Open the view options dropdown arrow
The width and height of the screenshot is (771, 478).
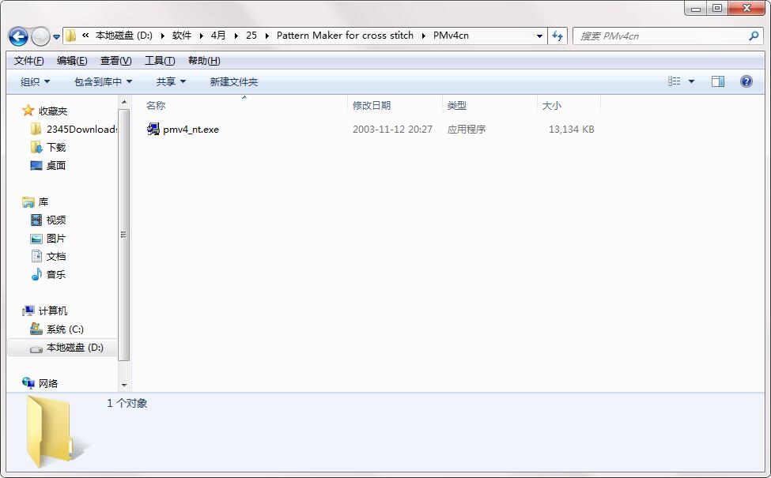pos(691,81)
